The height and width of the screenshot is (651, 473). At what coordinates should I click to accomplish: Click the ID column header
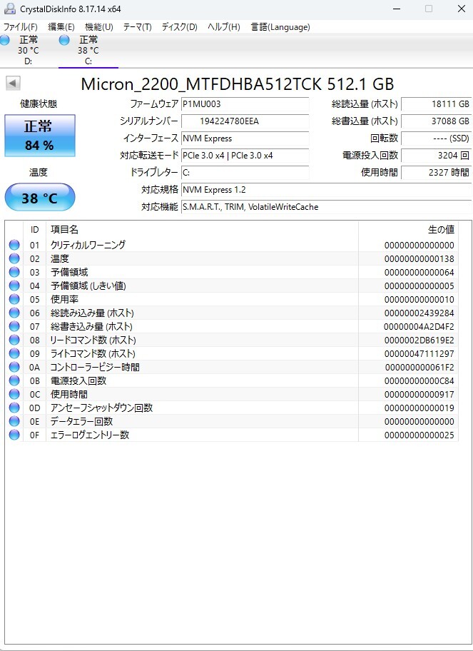[x=35, y=230]
